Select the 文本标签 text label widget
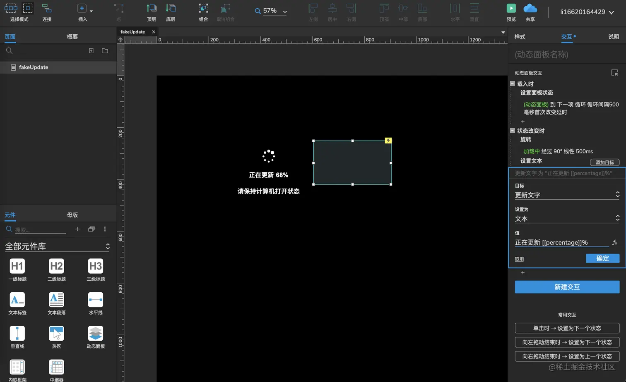This screenshot has height=382, width=626. tap(17, 303)
